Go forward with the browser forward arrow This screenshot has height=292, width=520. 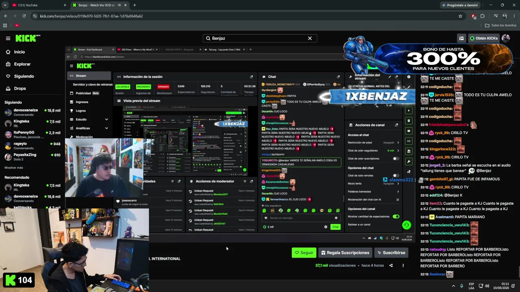pos(15,16)
